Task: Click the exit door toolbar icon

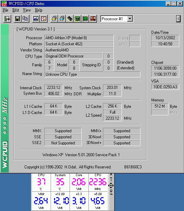Action: coord(7,19)
